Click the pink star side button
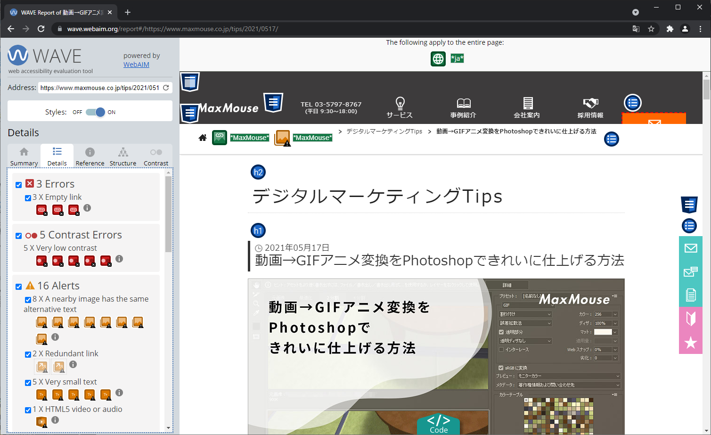The height and width of the screenshot is (435, 711). (x=691, y=343)
